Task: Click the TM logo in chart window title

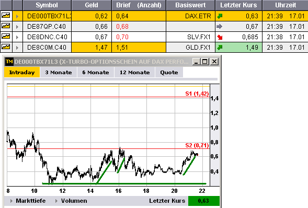Action: (x=9, y=62)
